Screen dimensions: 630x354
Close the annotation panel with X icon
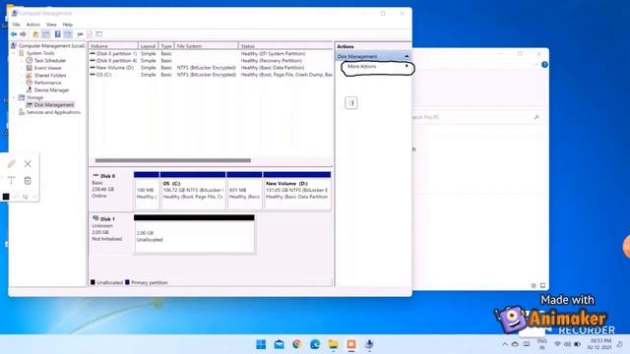(x=28, y=164)
